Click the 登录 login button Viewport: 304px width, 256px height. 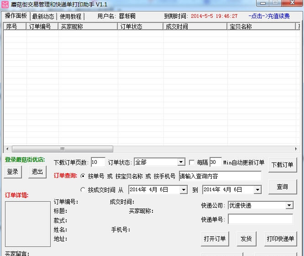point(13,172)
